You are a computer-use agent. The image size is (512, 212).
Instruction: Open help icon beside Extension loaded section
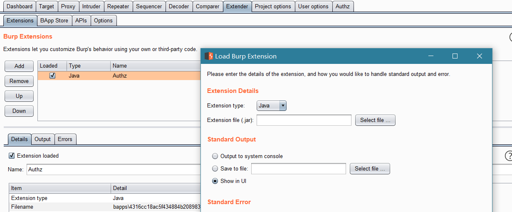508,156
